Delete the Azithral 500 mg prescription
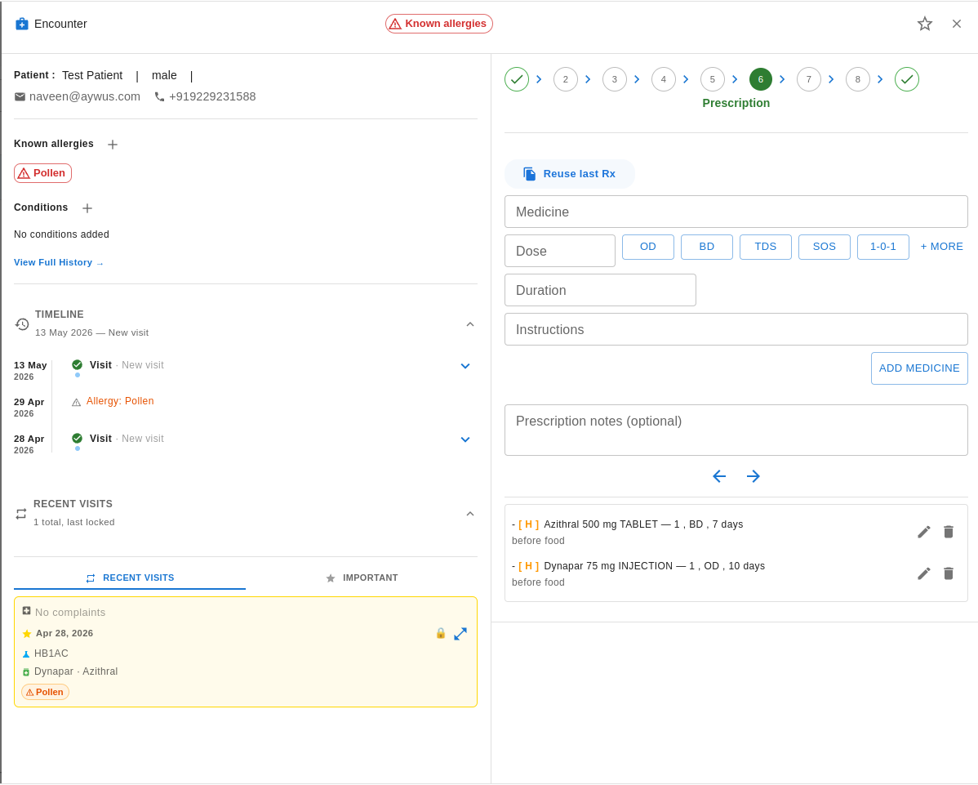The image size is (978, 785). (948, 532)
